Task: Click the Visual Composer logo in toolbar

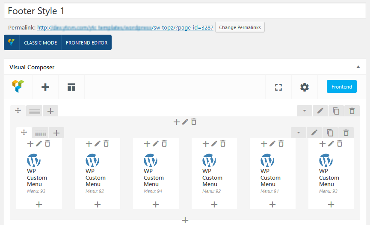Action: coord(18,86)
